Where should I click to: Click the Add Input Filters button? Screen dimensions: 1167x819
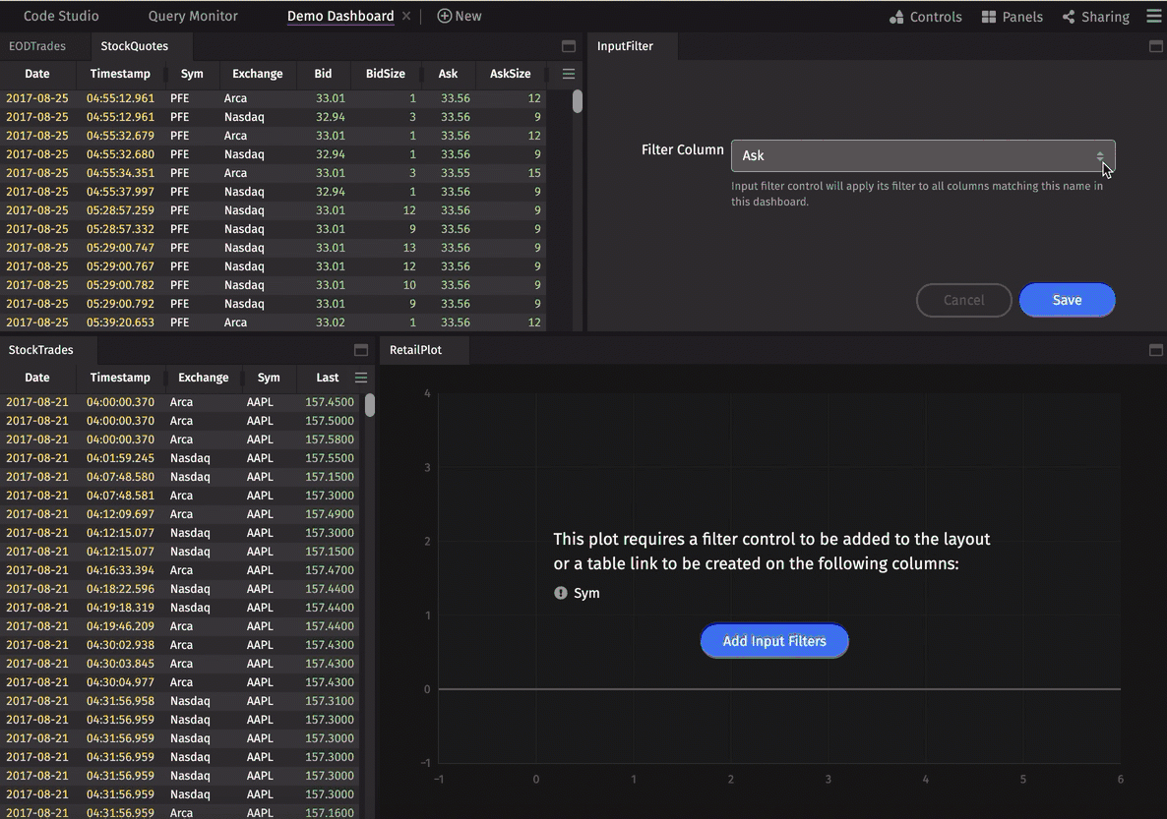[774, 641]
